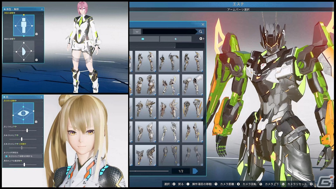Select first full arm part in third row
The width and height of the screenshot is (336, 189).
tap(146, 108)
